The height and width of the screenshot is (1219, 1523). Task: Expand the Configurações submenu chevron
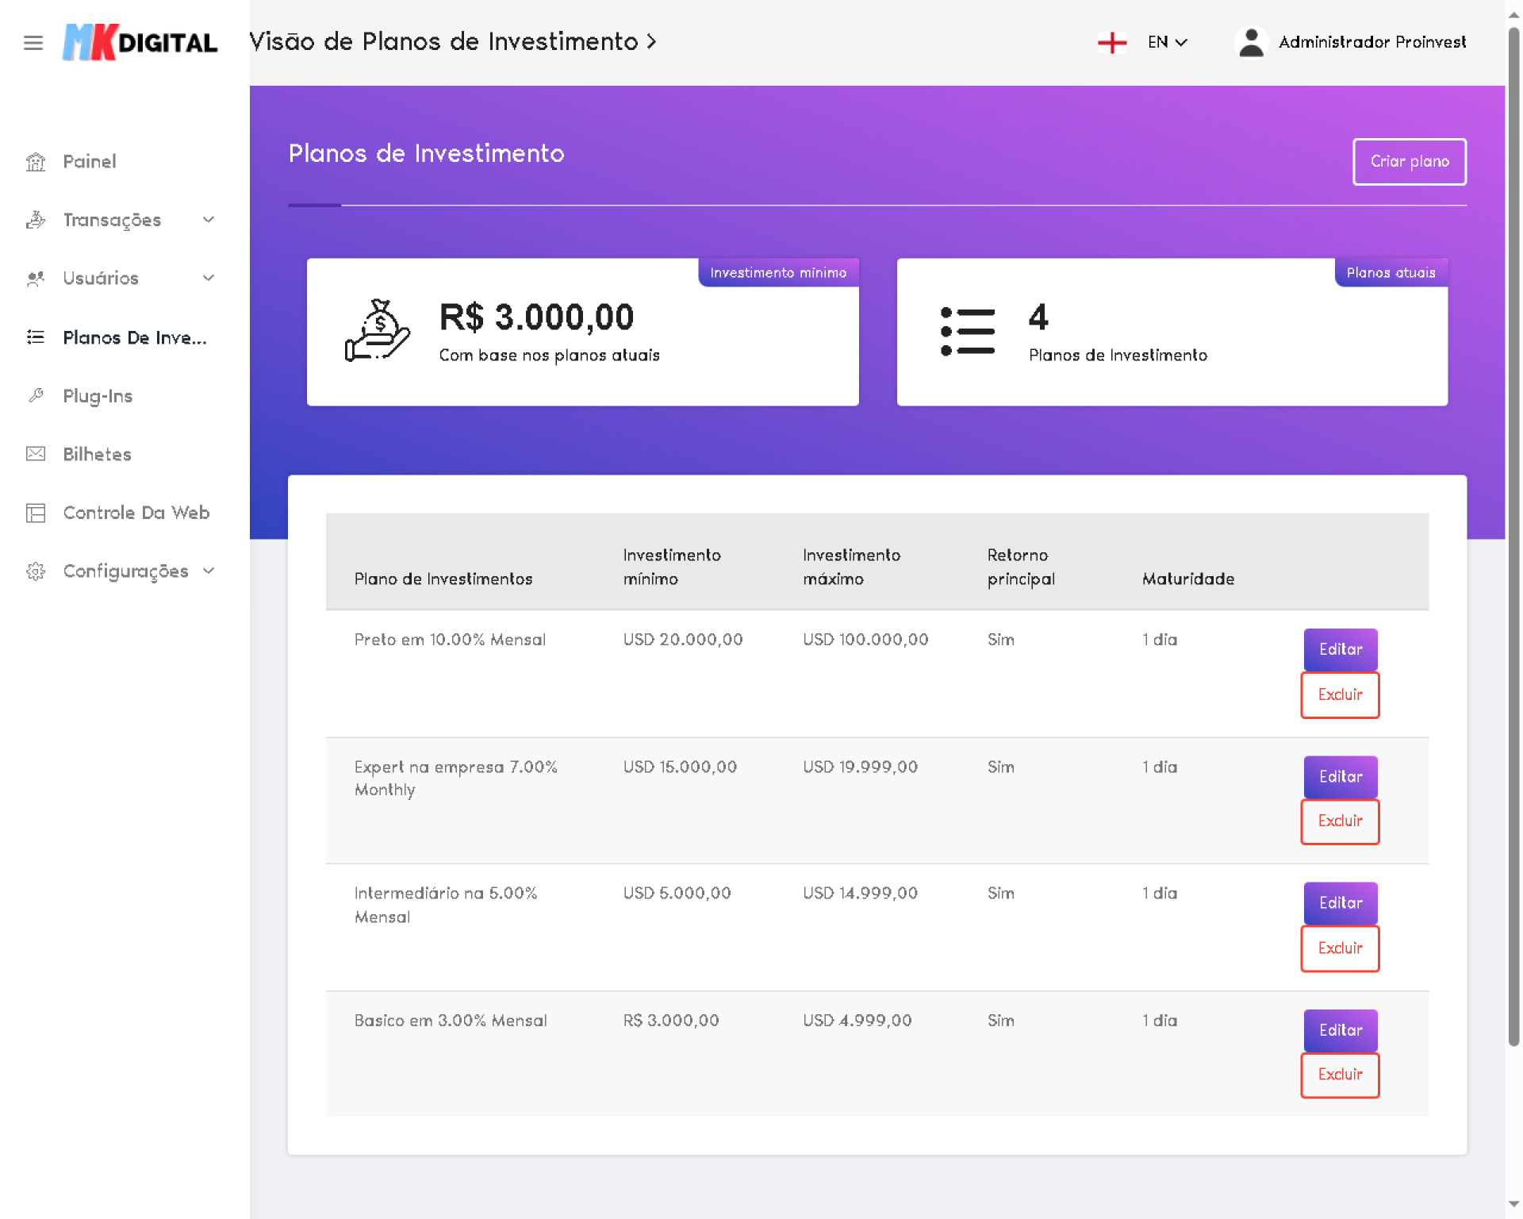click(x=209, y=571)
